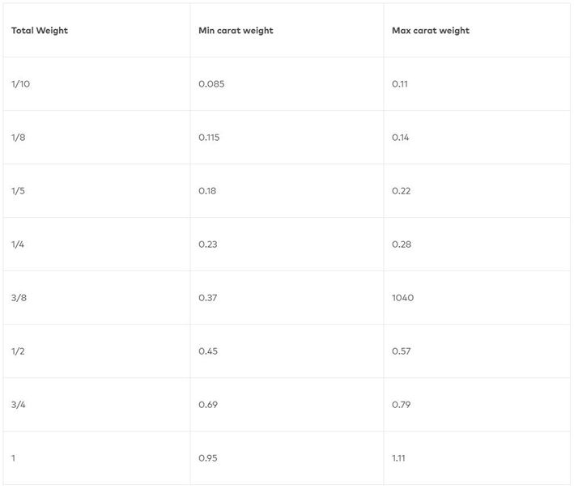Click the 1/4 total weight cell
This screenshot has width=574, height=489.
coord(18,244)
